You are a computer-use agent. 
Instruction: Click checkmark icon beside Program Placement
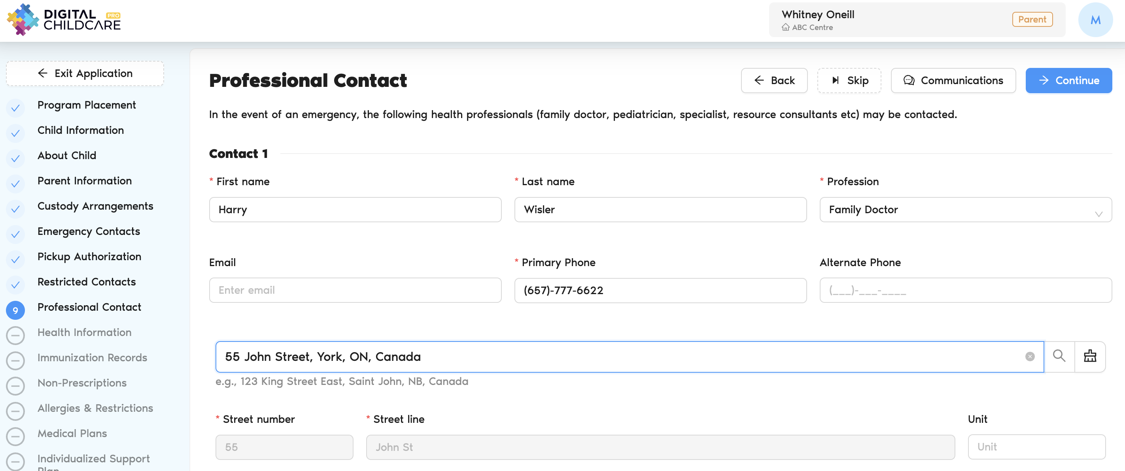(x=15, y=108)
